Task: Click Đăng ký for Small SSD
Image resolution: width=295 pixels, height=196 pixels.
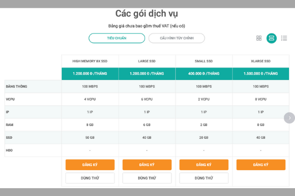Action: click(204, 165)
